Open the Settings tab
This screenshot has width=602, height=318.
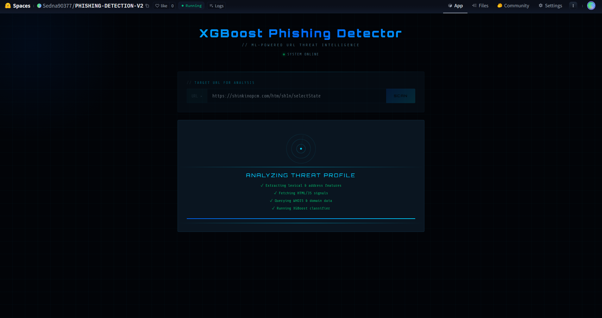click(550, 6)
